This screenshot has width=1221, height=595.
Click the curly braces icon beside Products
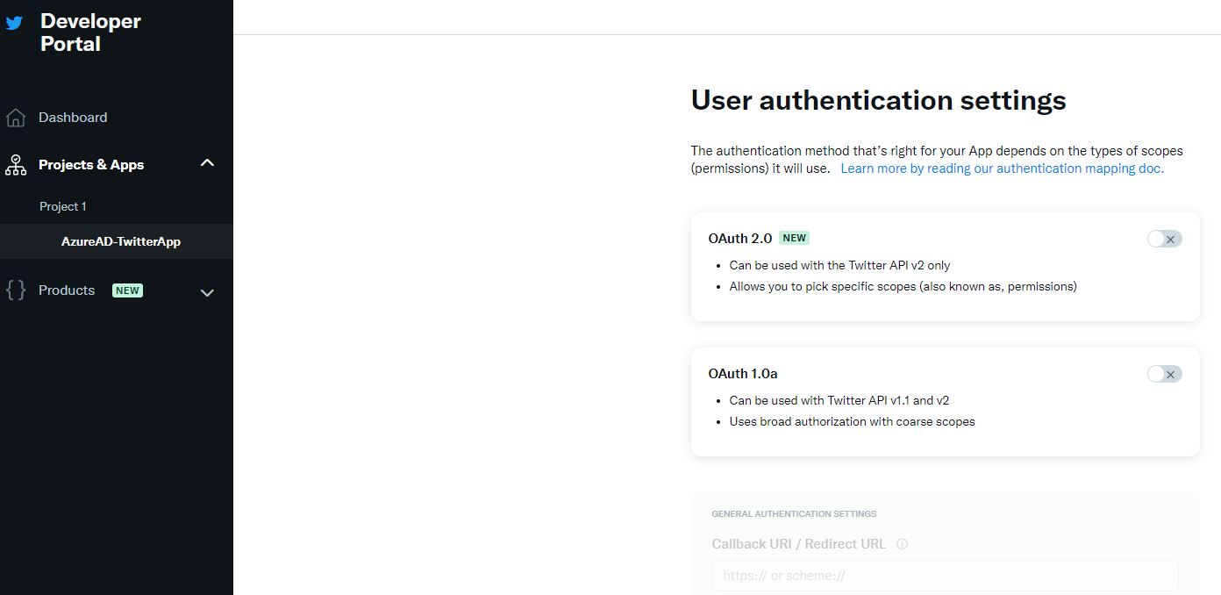coord(15,290)
